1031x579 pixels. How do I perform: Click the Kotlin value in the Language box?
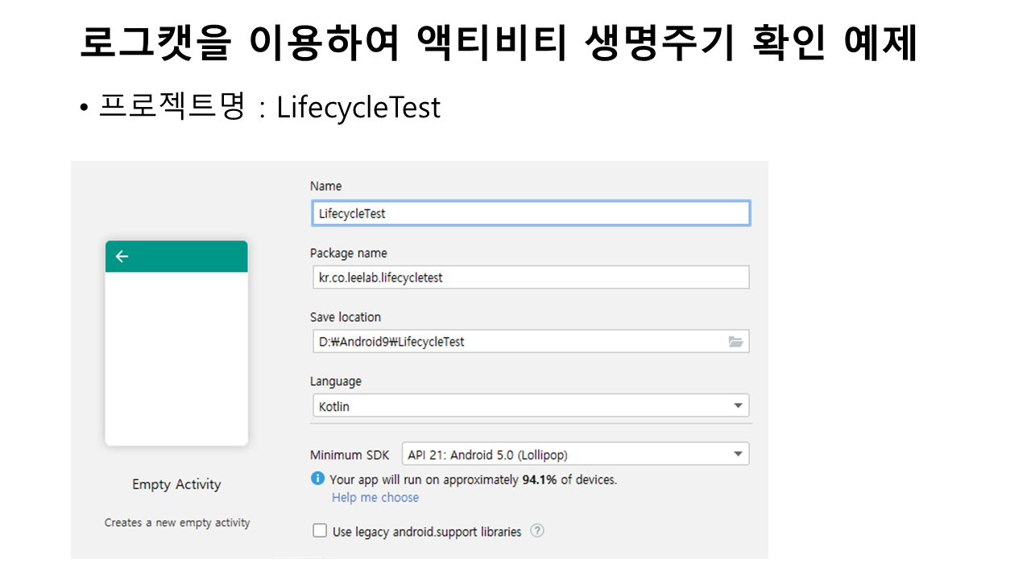335,406
